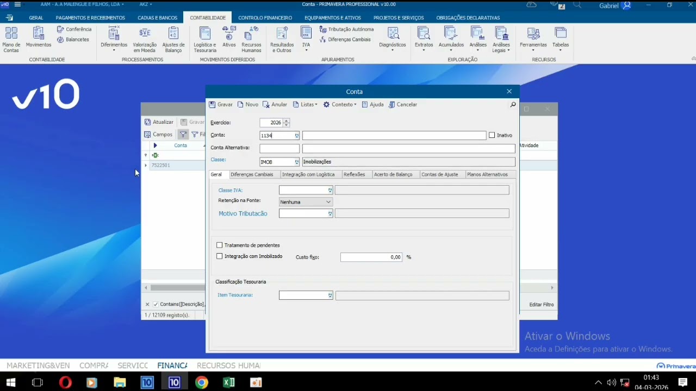Viewport: 696px width, 391px height.
Task: Click search magnifier in Conta dialog
Action: [513, 105]
